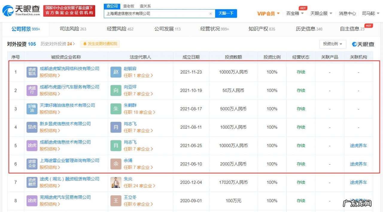The image size is (383, 212).
Task: Open the 投资比例 filter dropdown
Action: pos(332,44)
